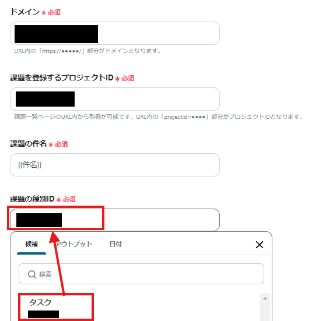The width and height of the screenshot is (333, 321).
Task: Select the 日付 tab
Action: tap(115, 244)
